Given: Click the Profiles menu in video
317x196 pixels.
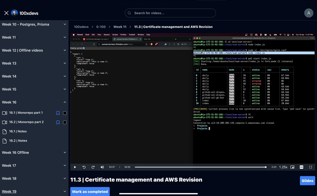Looking at the screenshot, I should (123, 35).
